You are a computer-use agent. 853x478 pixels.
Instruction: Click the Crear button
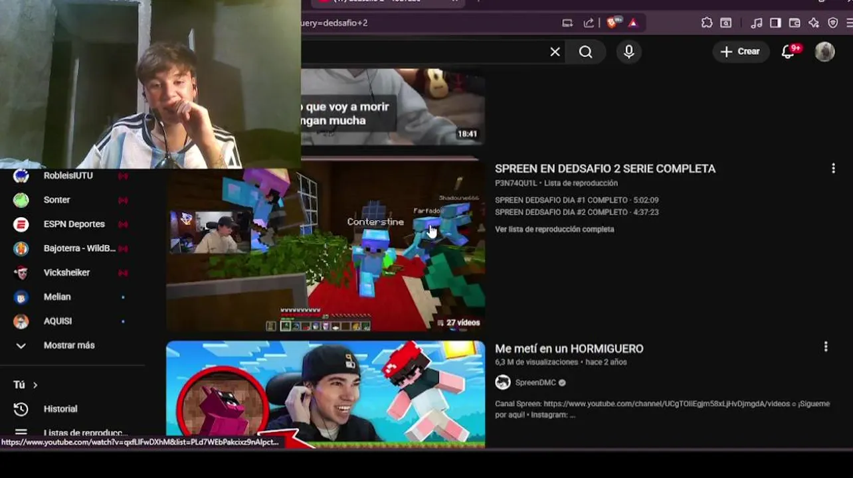pos(741,52)
